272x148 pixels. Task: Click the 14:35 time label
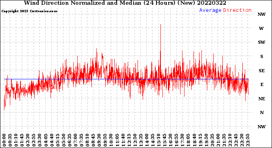pyautogui.click(x=153, y=140)
